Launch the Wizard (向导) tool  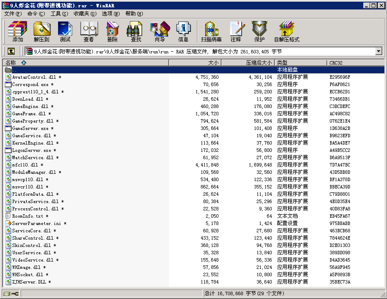[160, 31]
